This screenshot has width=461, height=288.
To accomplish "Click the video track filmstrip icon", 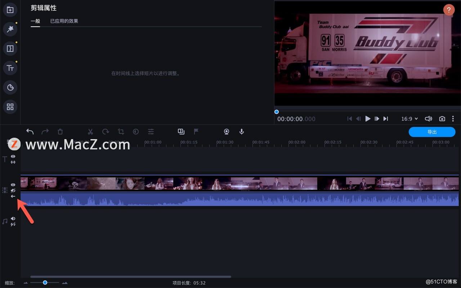I will click(5, 190).
